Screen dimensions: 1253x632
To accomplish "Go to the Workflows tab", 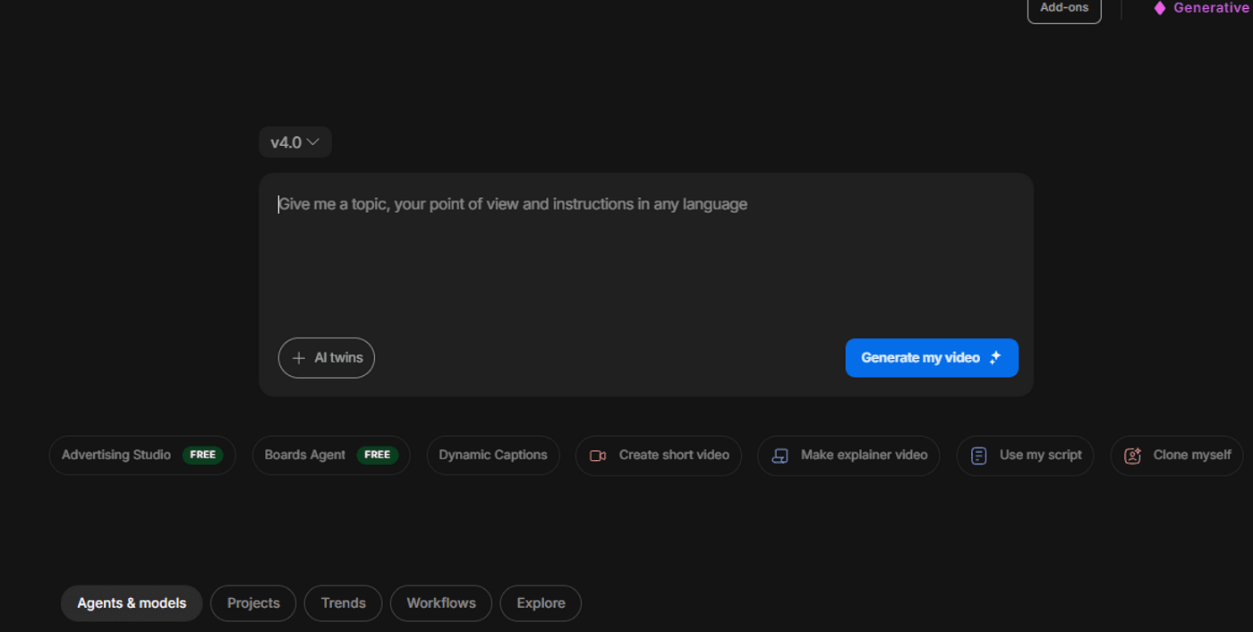I will tap(440, 603).
